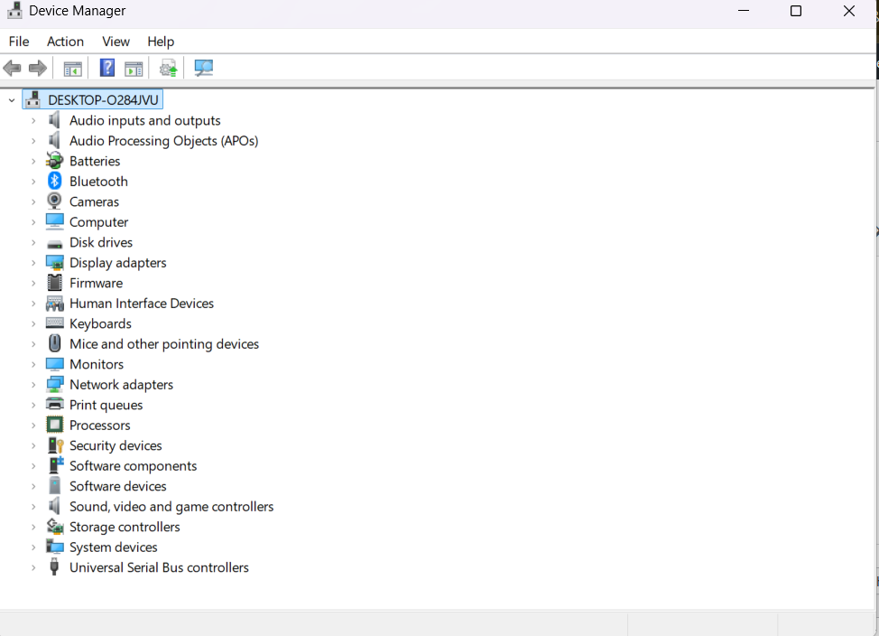Expand the Network adapters node

[33, 385]
